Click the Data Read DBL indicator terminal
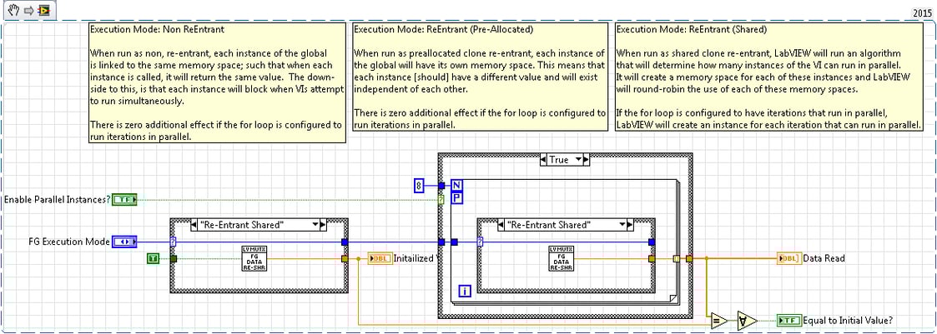937x334 pixels. [790, 258]
